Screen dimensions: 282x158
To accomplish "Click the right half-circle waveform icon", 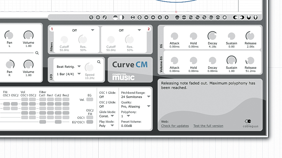I will coord(122,17).
